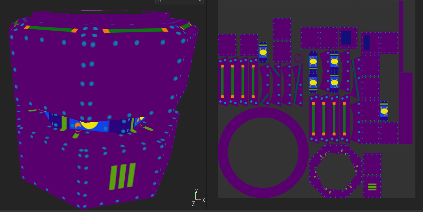Select the octagonal ring UV island
Image resolution: width=423 pixels, height=212 pixels.
tap(336, 171)
